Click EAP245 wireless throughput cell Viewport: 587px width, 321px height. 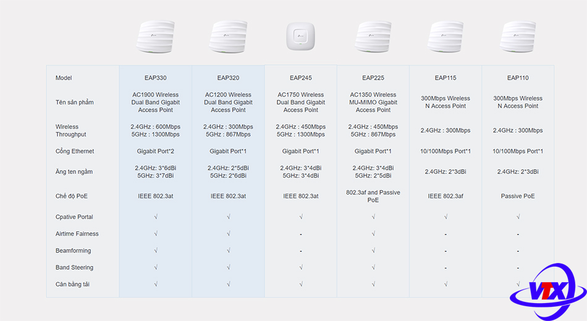(x=301, y=131)
